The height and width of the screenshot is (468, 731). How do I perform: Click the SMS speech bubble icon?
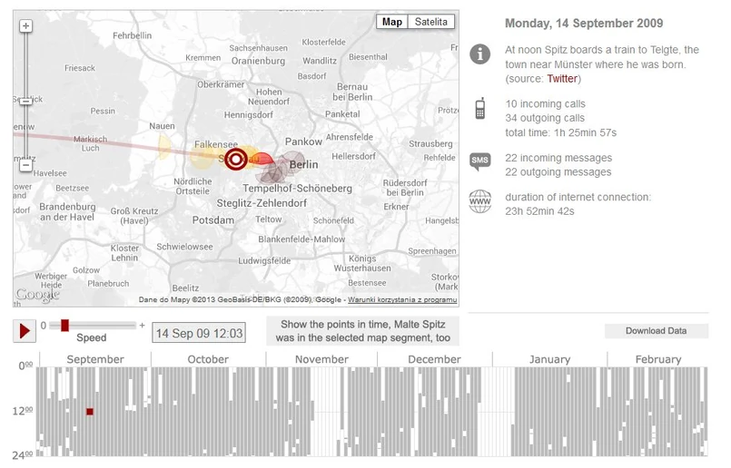click(x=479, y=162)
